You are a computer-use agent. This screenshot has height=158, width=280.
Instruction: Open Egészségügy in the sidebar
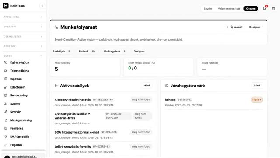(x=23, y=62)
